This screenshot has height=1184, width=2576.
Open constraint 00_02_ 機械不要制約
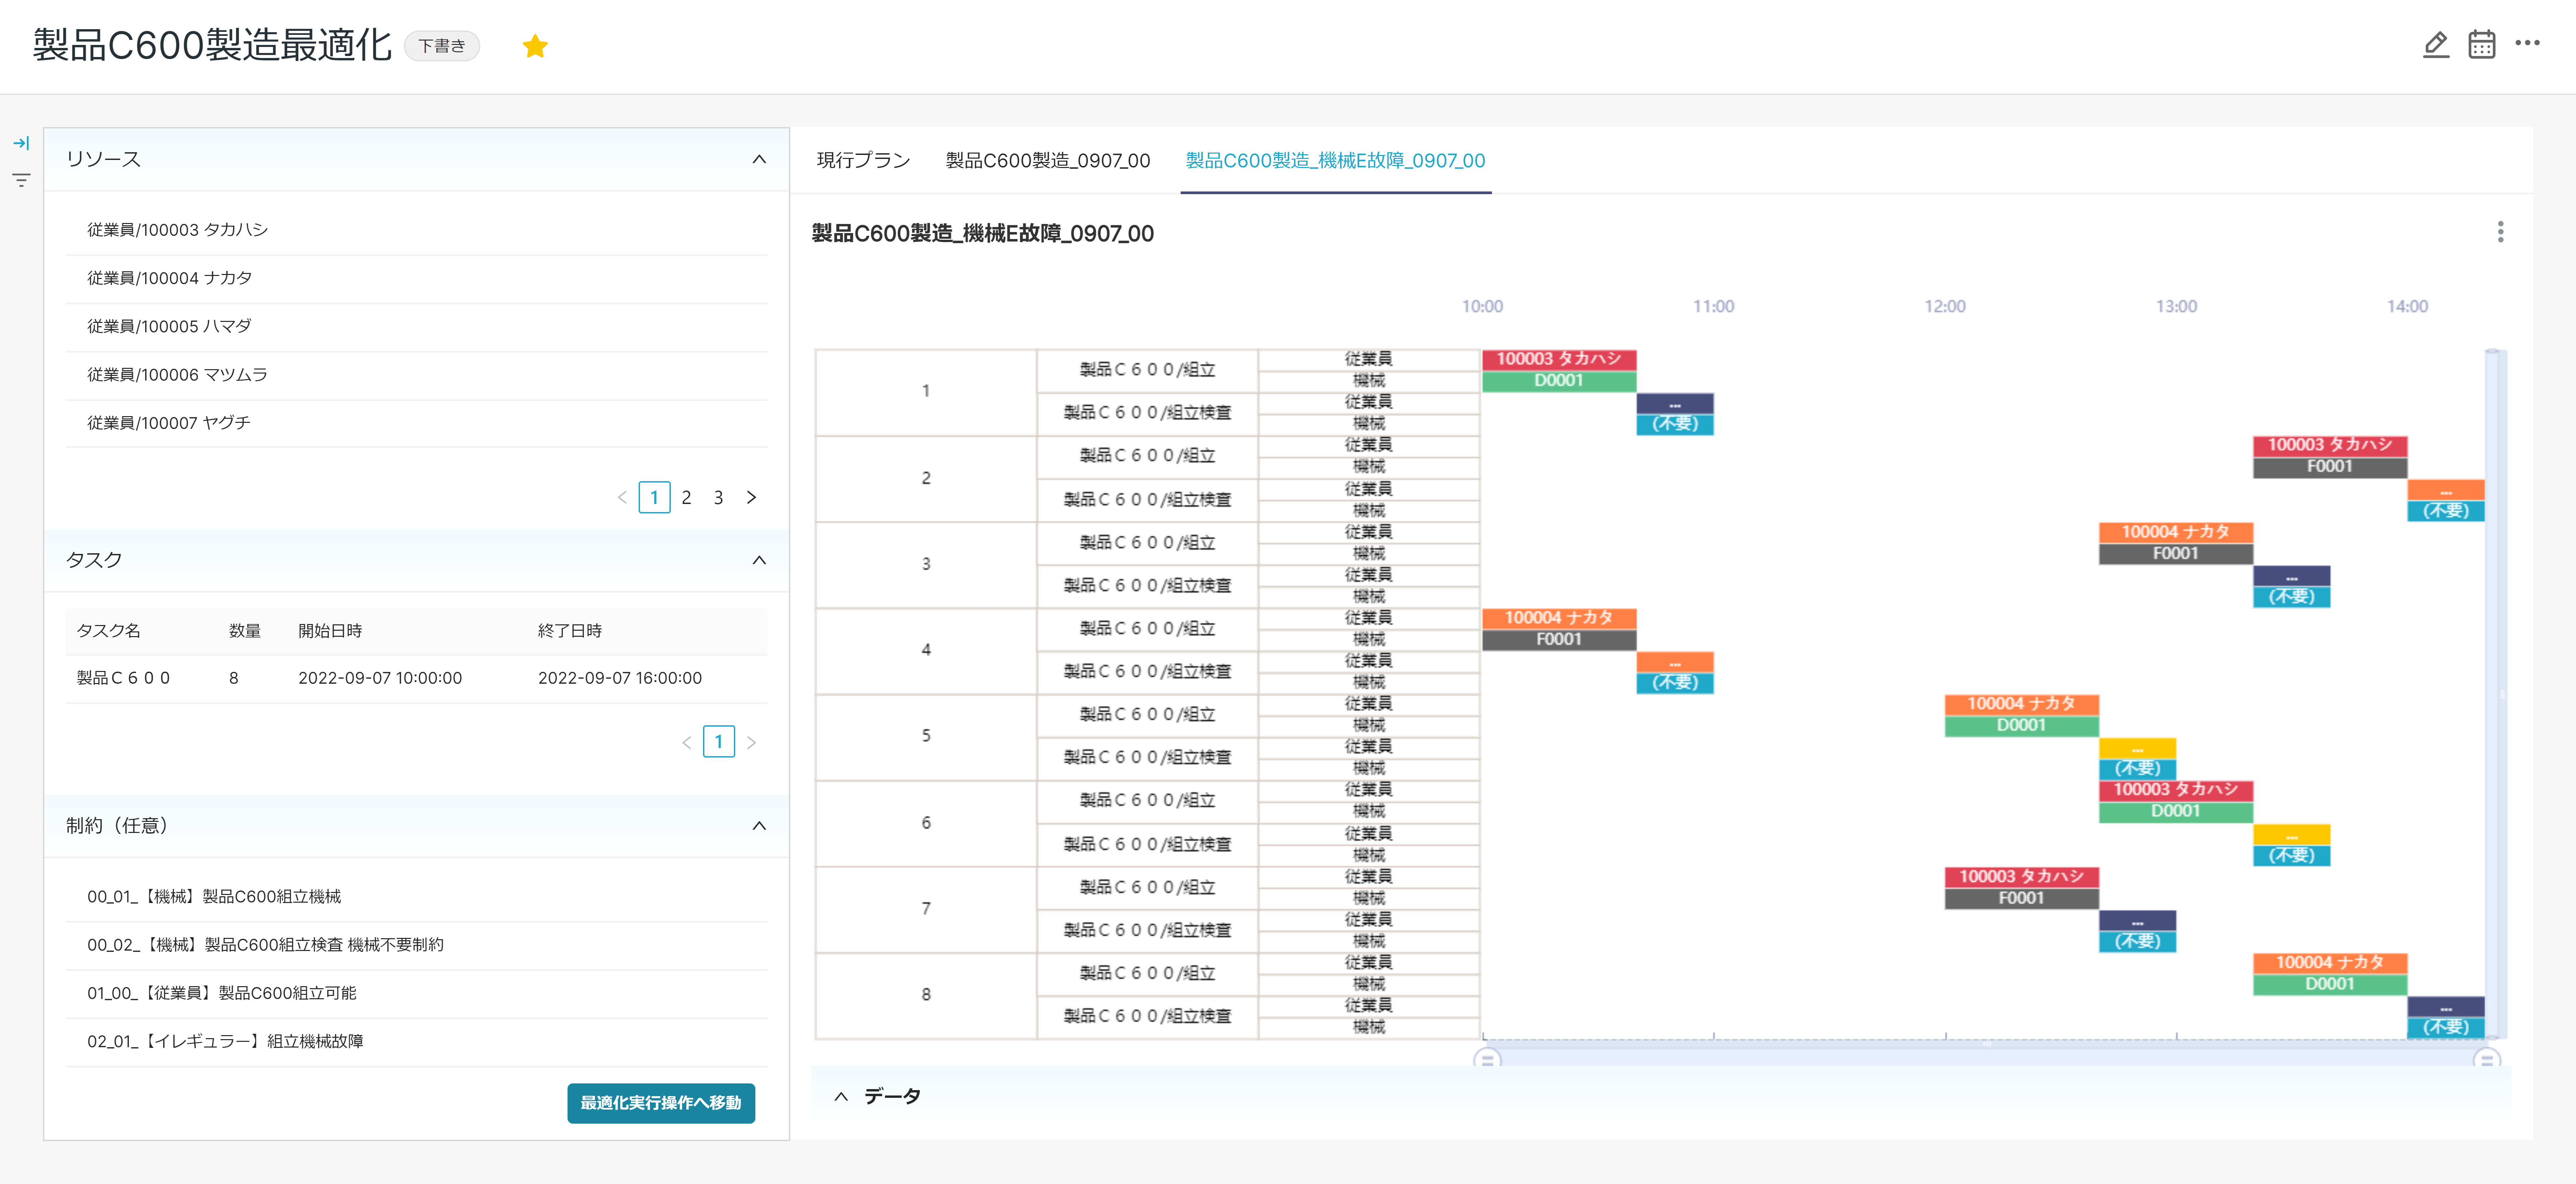click(416, 945)
